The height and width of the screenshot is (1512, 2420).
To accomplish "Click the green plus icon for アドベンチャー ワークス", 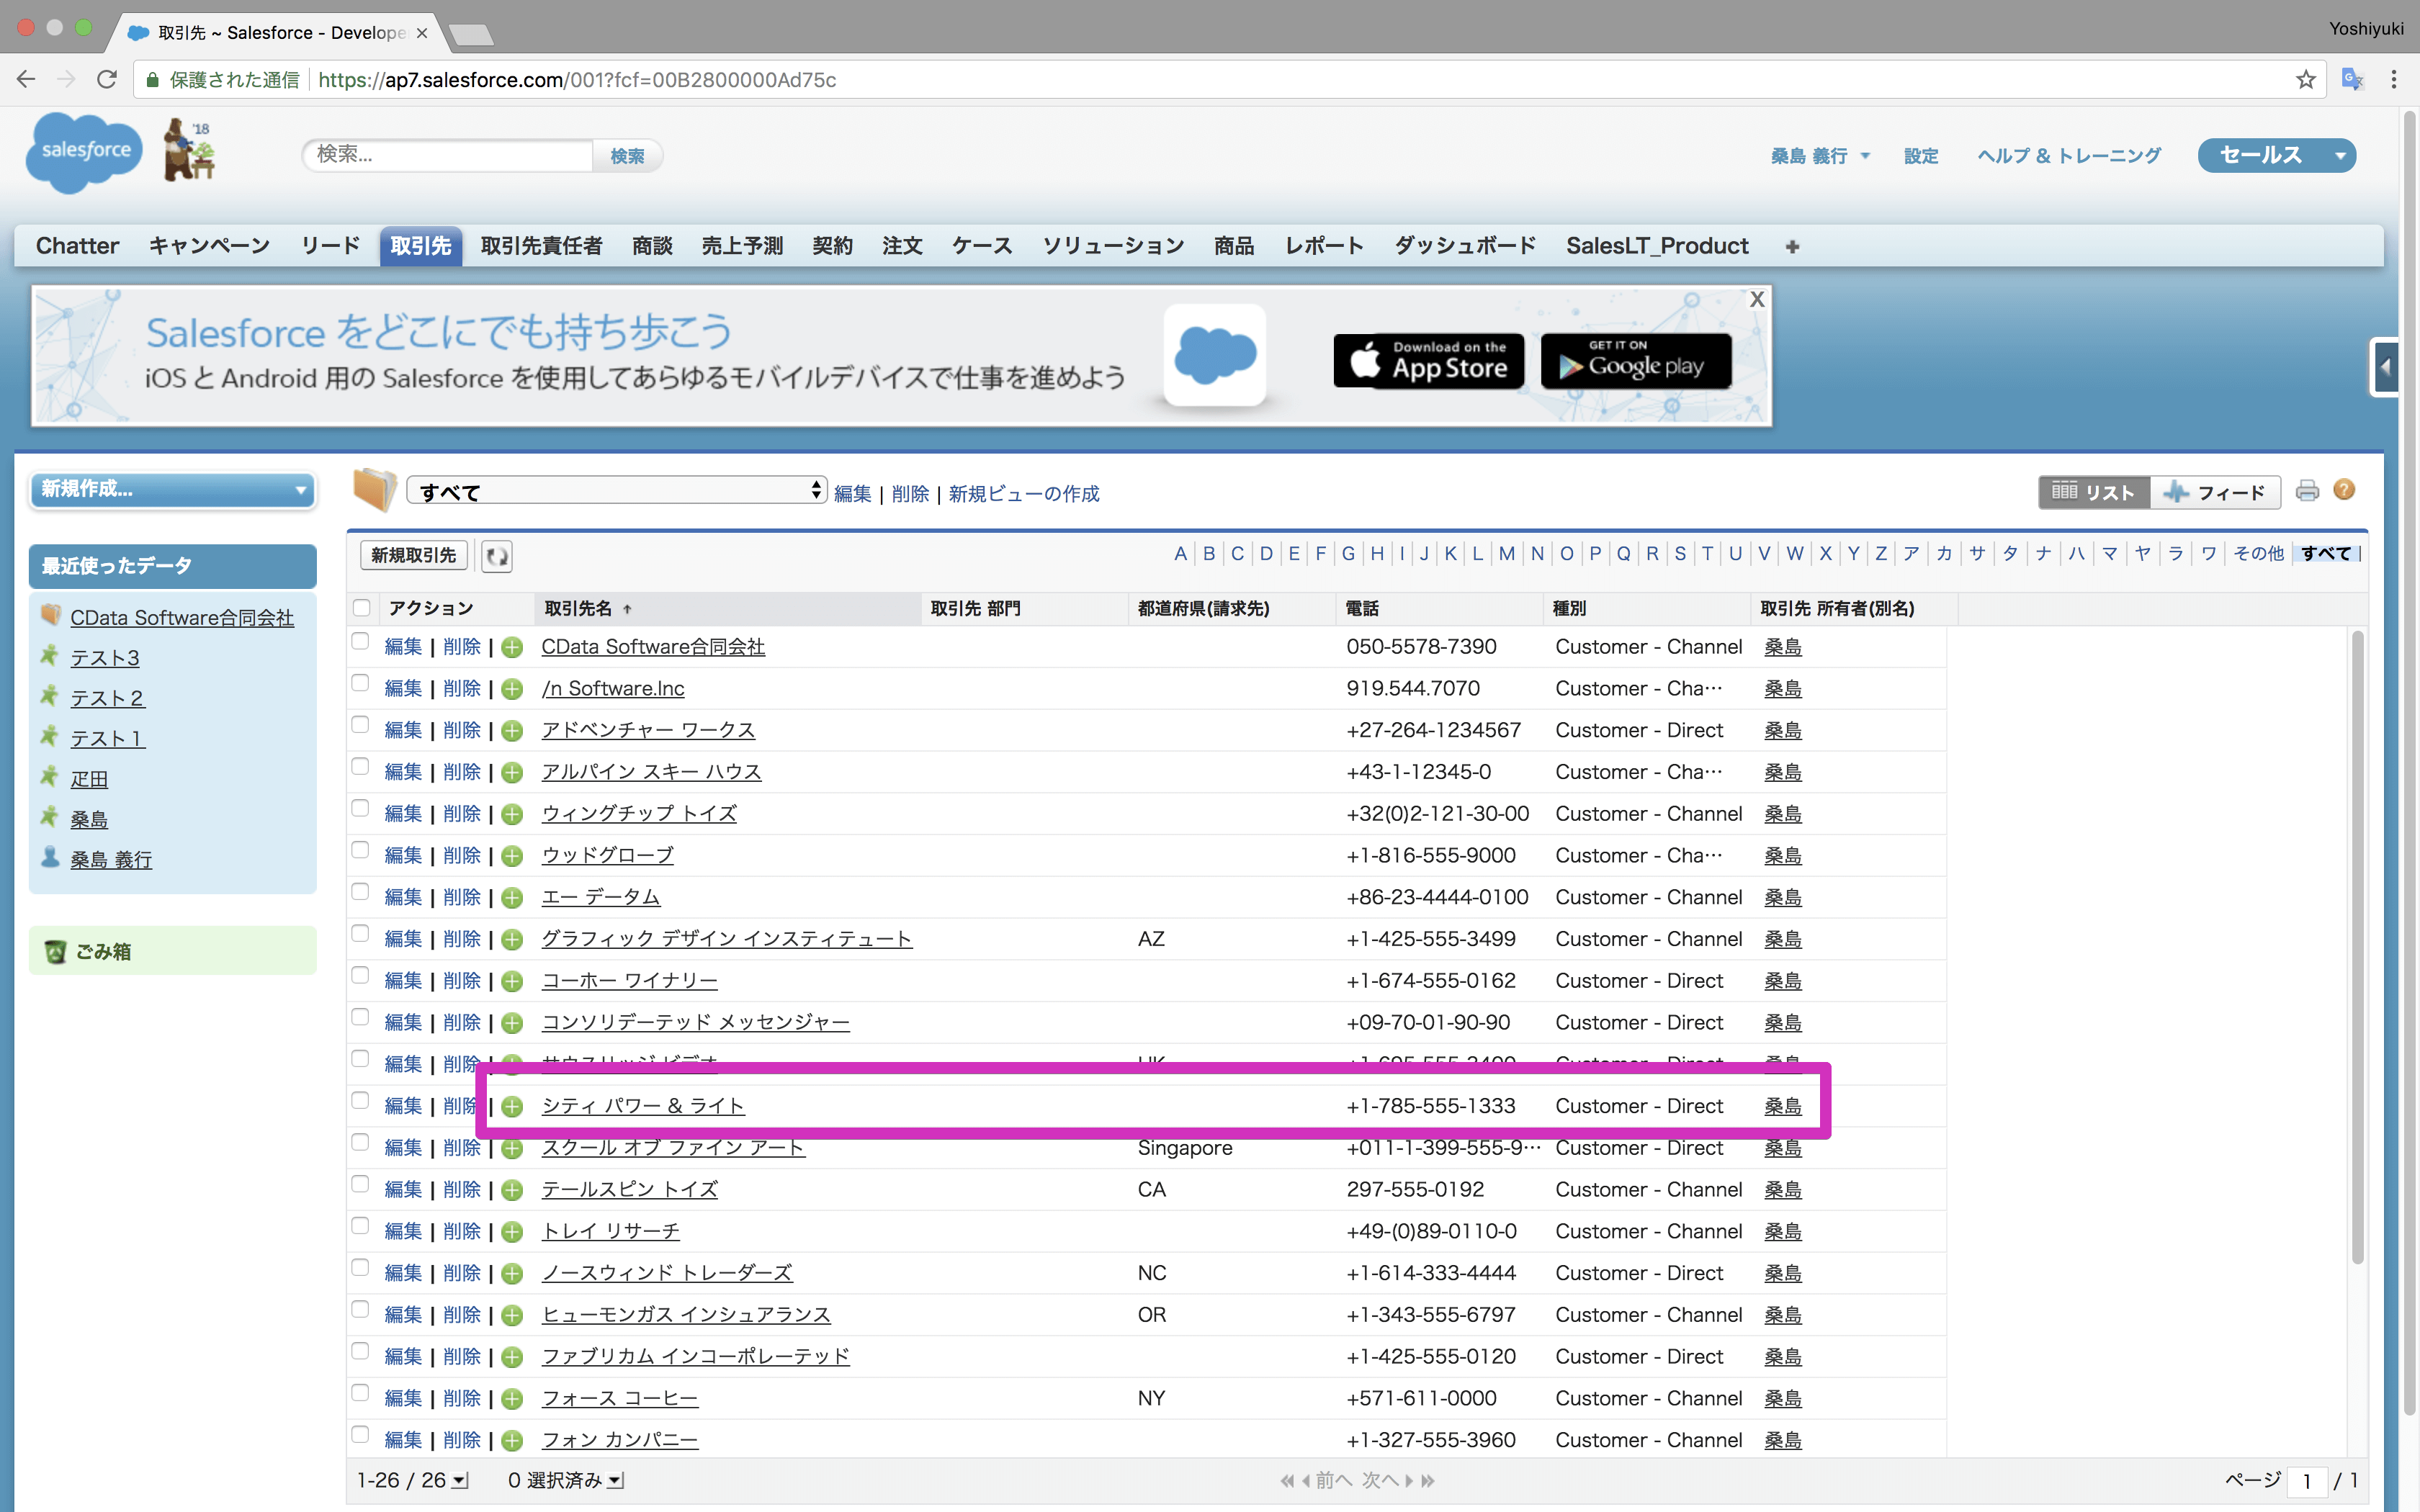I will pyautogui.click(x=512, y=731).
